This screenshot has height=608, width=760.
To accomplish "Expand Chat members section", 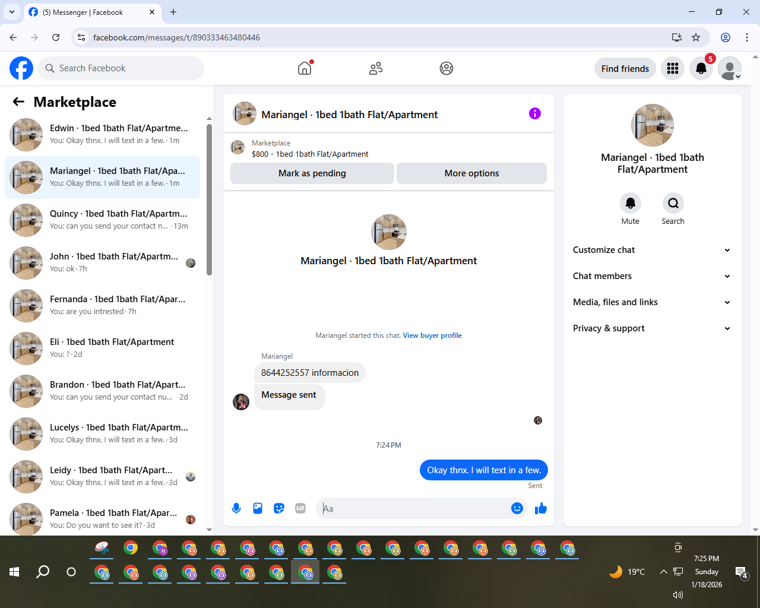I will [653, 276].
